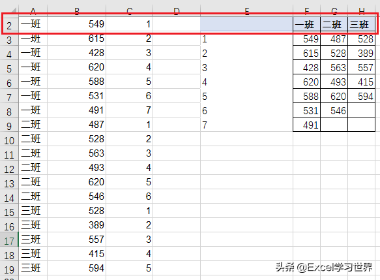Select cell E3 with value 1

click(246, 39)
